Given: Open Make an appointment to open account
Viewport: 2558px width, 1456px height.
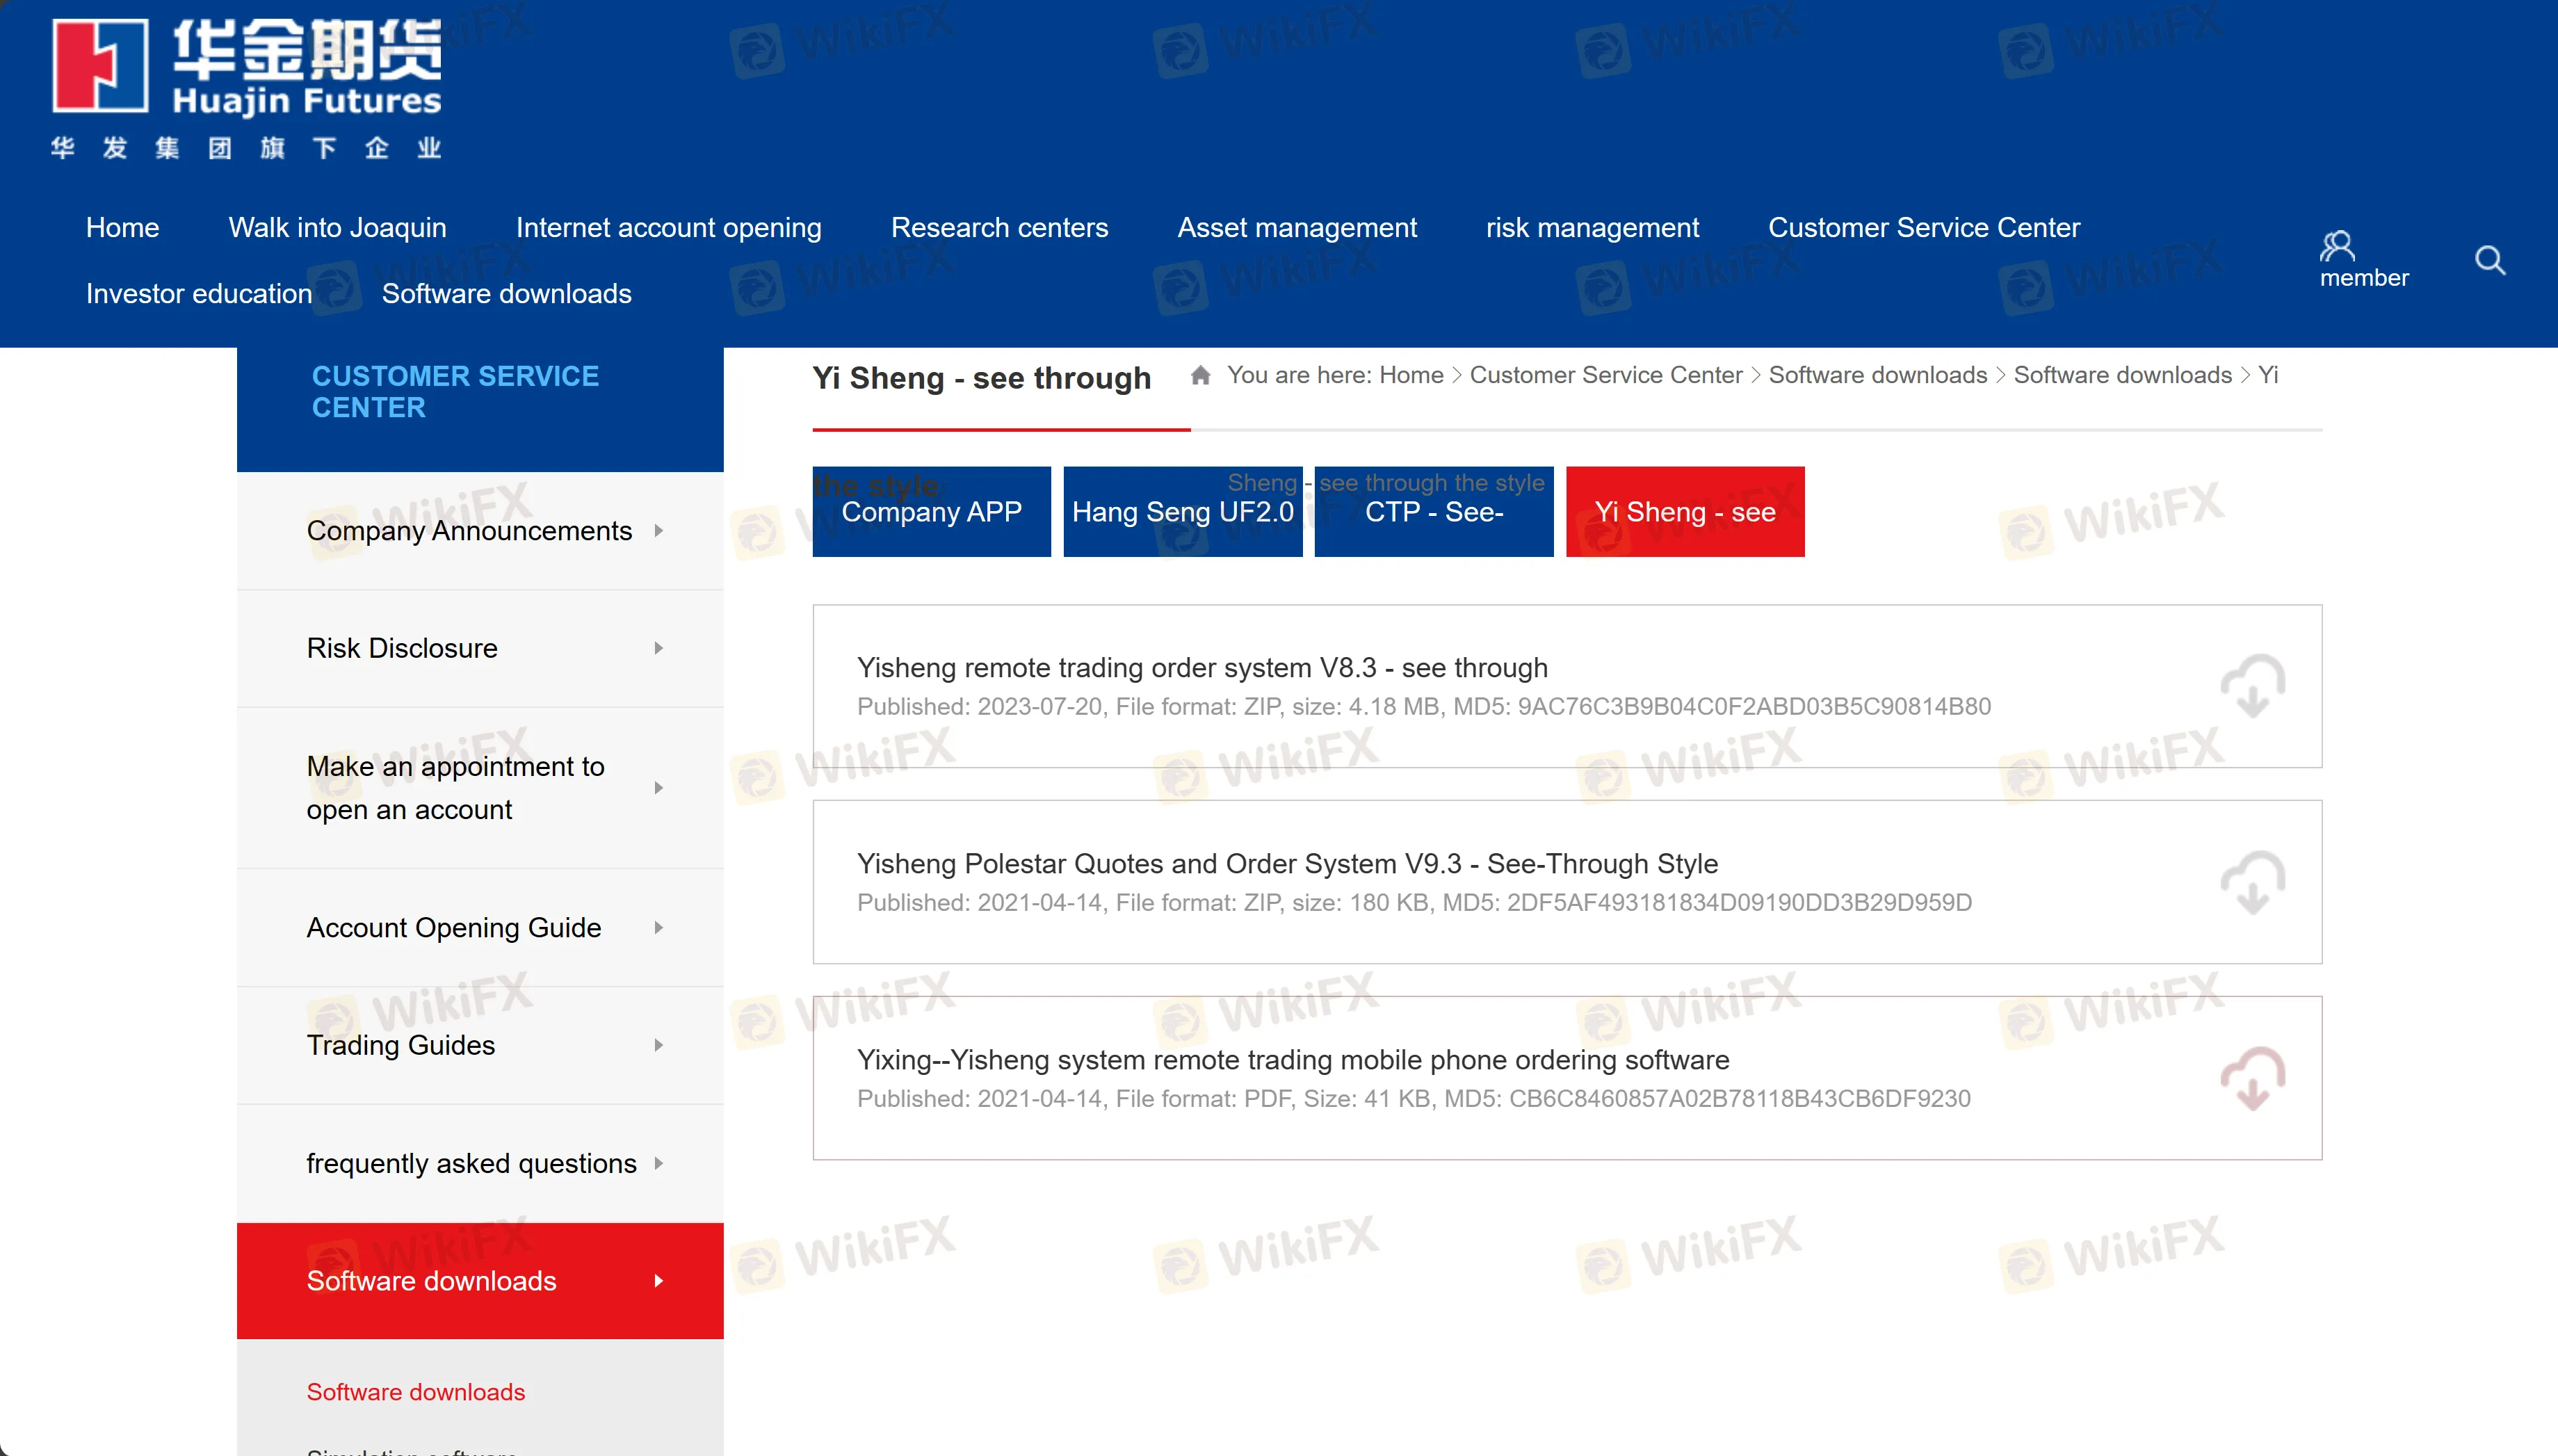Looking at the screenshot, I should pos(455,788).
